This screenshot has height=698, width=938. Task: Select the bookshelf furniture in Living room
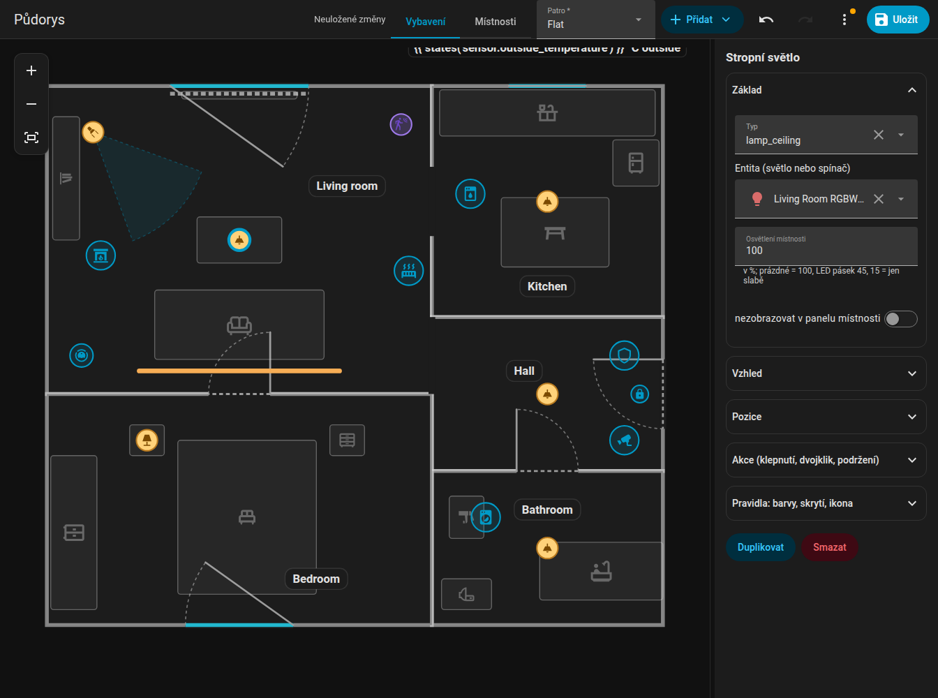(x=66, y=179)
